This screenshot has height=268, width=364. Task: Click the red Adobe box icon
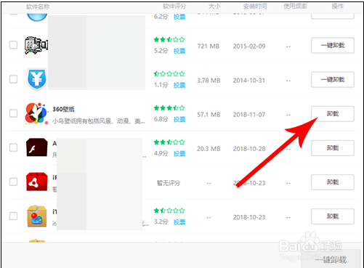pyautogui.click(x=37, y=182)
